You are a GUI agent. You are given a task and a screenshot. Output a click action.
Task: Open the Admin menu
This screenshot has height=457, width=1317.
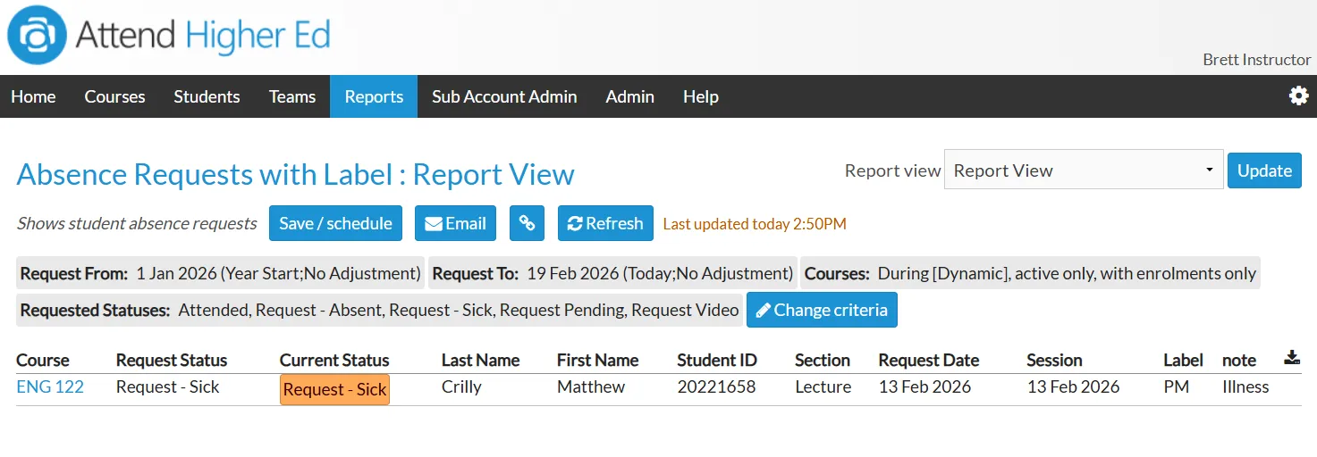point(629,96)
